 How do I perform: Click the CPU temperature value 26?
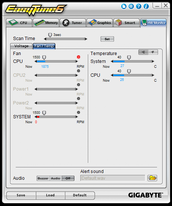click(122, 80)
